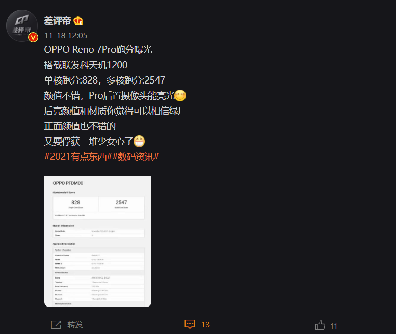Screen dimensions: 396x334
Task: Open the #数码资讯# hashtag topic
Action: pos(136,157)
